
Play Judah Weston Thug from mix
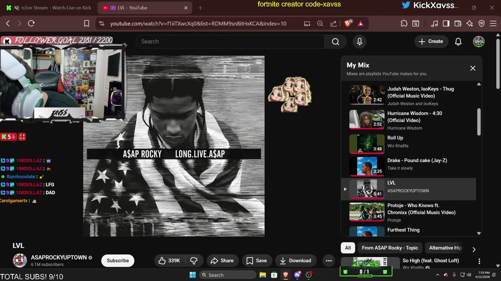point(408,95)
